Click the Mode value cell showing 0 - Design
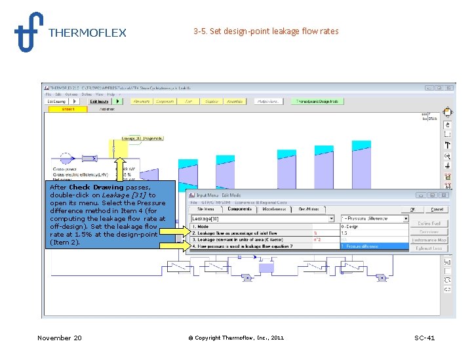Screen dimensions: 472x354 [x=374, y=226]
